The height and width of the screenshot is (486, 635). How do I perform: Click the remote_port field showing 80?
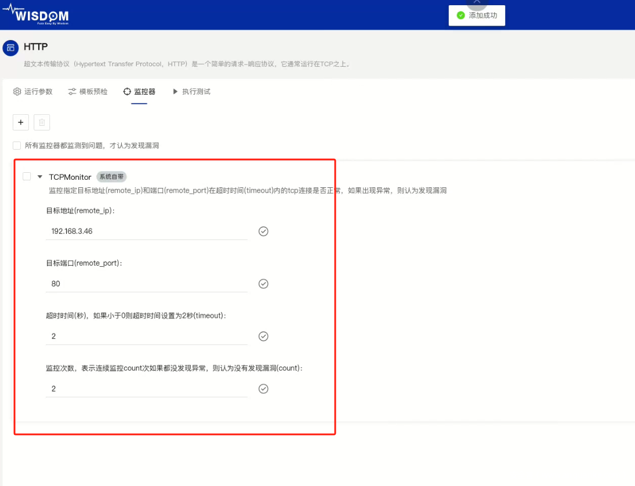click(146, 284)
